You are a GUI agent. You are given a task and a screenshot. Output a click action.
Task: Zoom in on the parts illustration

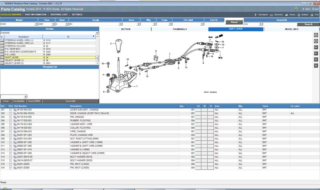(316, 35)
